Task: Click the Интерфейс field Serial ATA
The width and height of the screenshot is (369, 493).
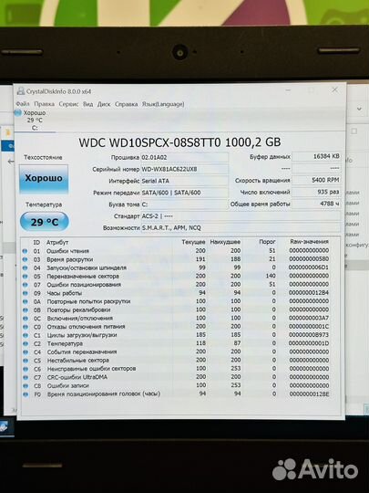Action: (184, 181)
